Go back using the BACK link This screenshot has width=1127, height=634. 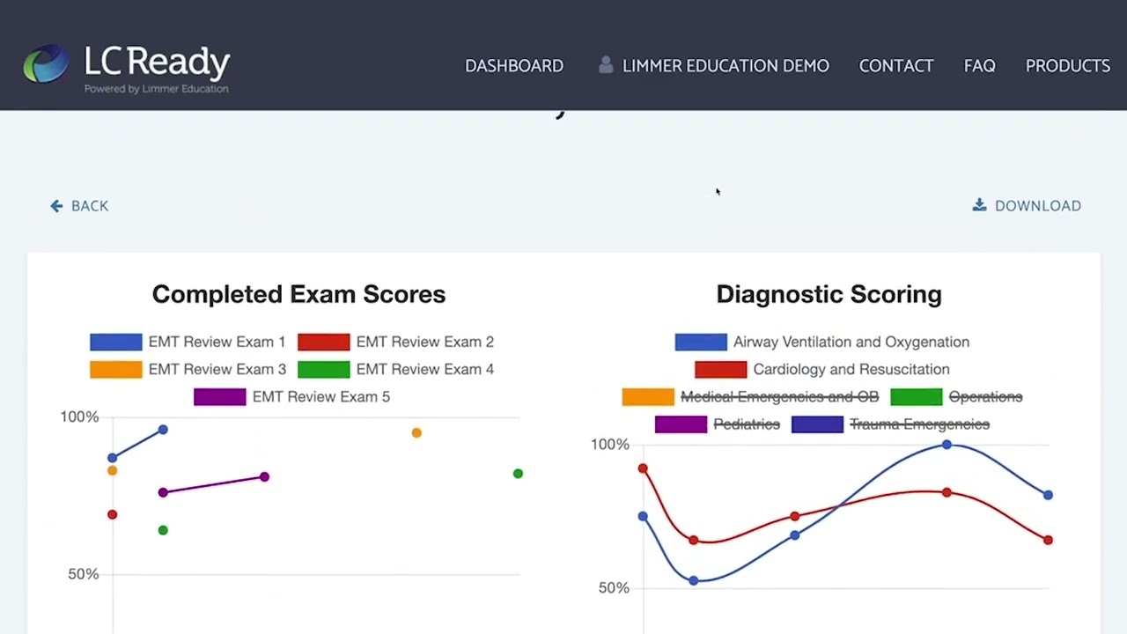[90, 206]
